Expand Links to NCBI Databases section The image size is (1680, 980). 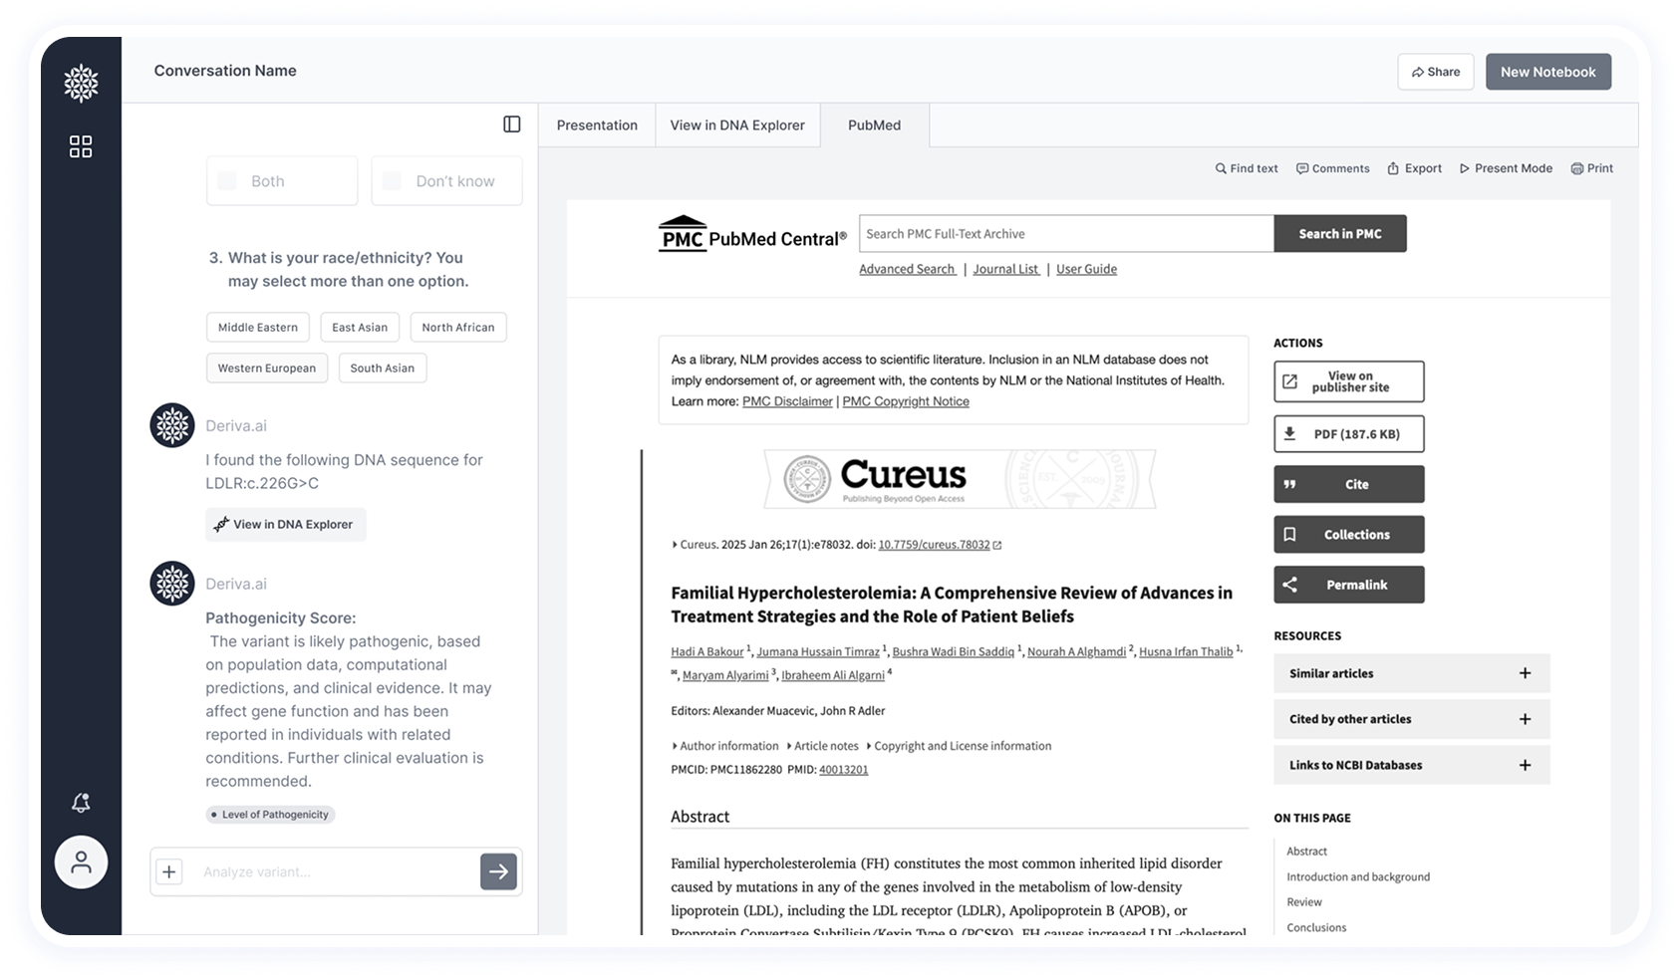(1524, 765)
